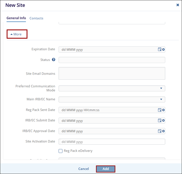Clear the Reg Pack Sent Date field
Image resolution: width=182 pixels, height=174 pixels.
click(163, 110)
